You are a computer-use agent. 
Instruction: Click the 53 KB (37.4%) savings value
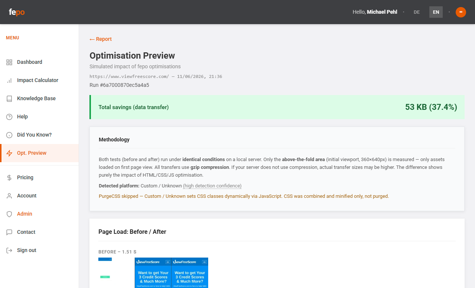[x=431, y=107]
